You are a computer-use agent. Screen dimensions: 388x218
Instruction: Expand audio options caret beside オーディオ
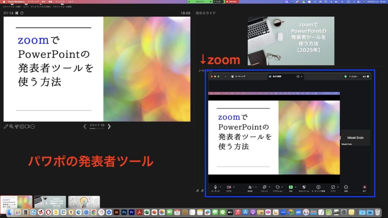221,187
